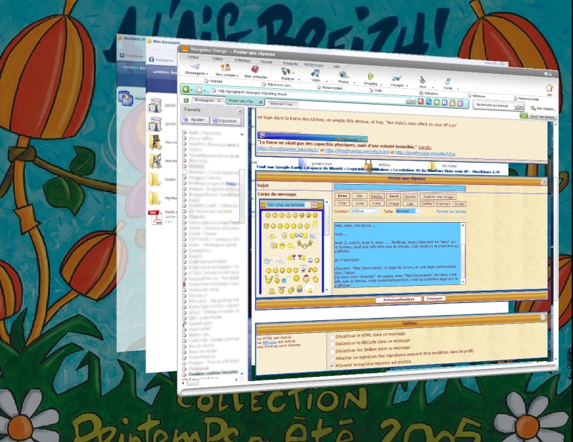This screenshot has width=573, height=442.
Task: Click inside the message body text area
Action: [x=397, y=254]
